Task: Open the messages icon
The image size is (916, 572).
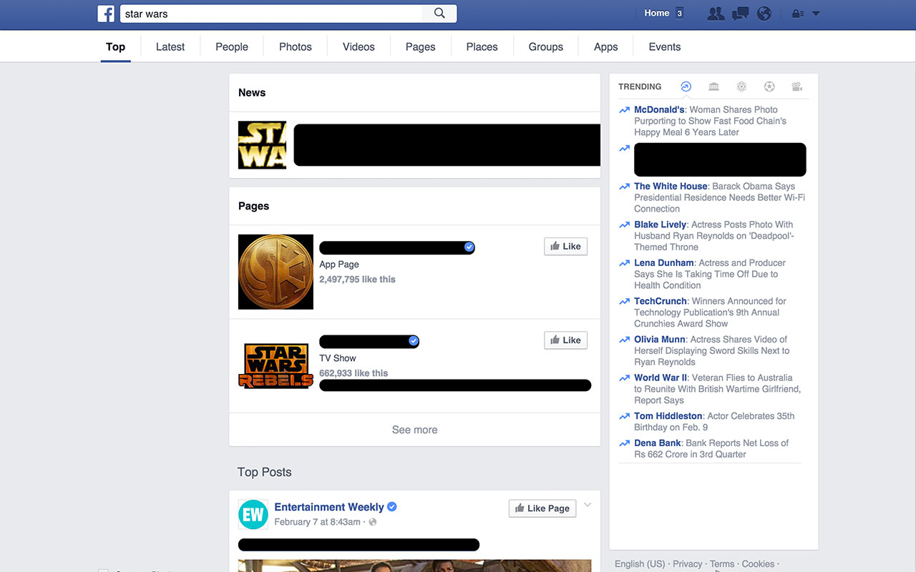Action: coord(741,14)
